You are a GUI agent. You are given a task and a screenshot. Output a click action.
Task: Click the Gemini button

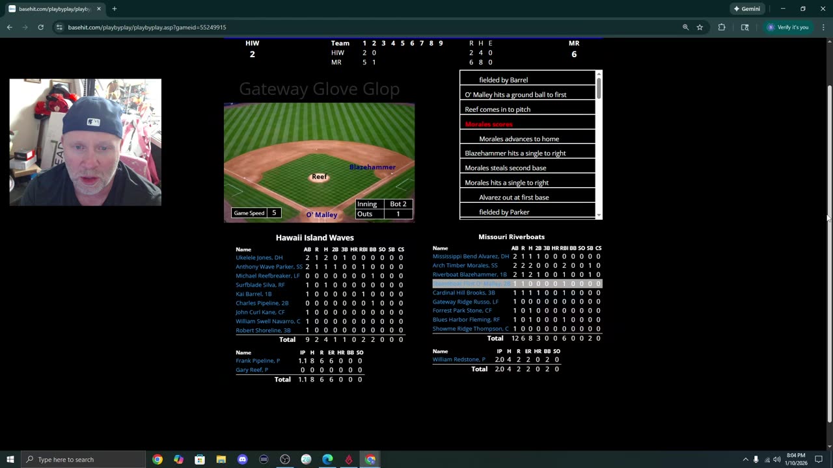point(746,8)
